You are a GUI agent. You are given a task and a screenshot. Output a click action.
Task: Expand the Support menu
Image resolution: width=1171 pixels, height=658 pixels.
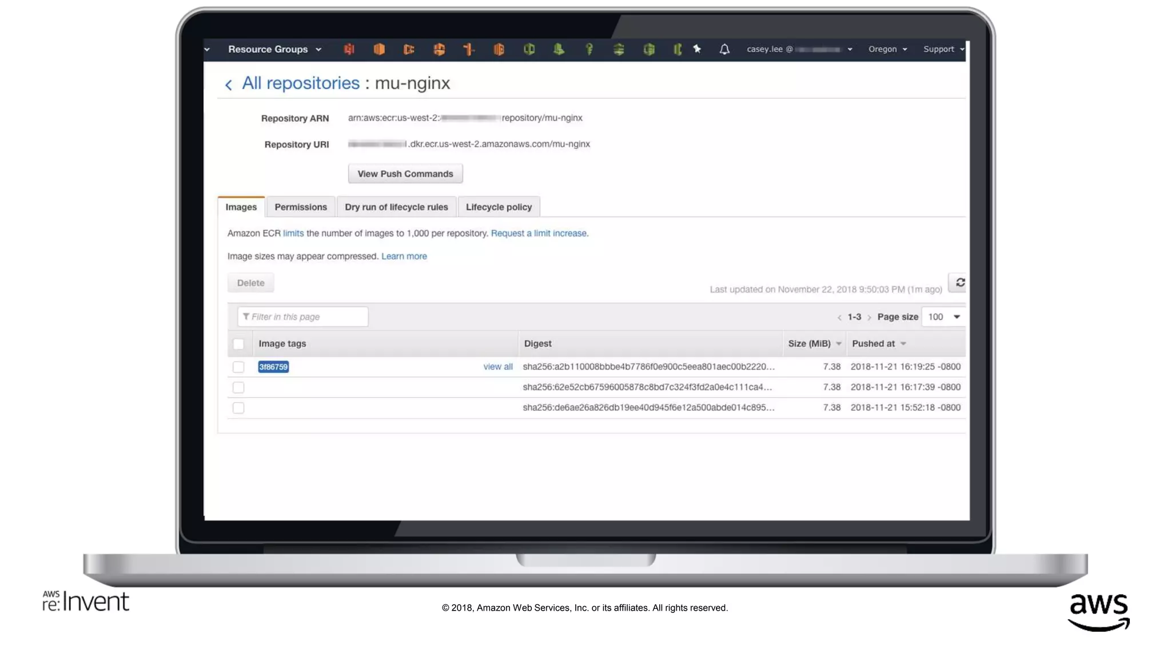[944, 49]
